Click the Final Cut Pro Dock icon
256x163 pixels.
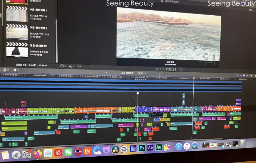[167, 147]
